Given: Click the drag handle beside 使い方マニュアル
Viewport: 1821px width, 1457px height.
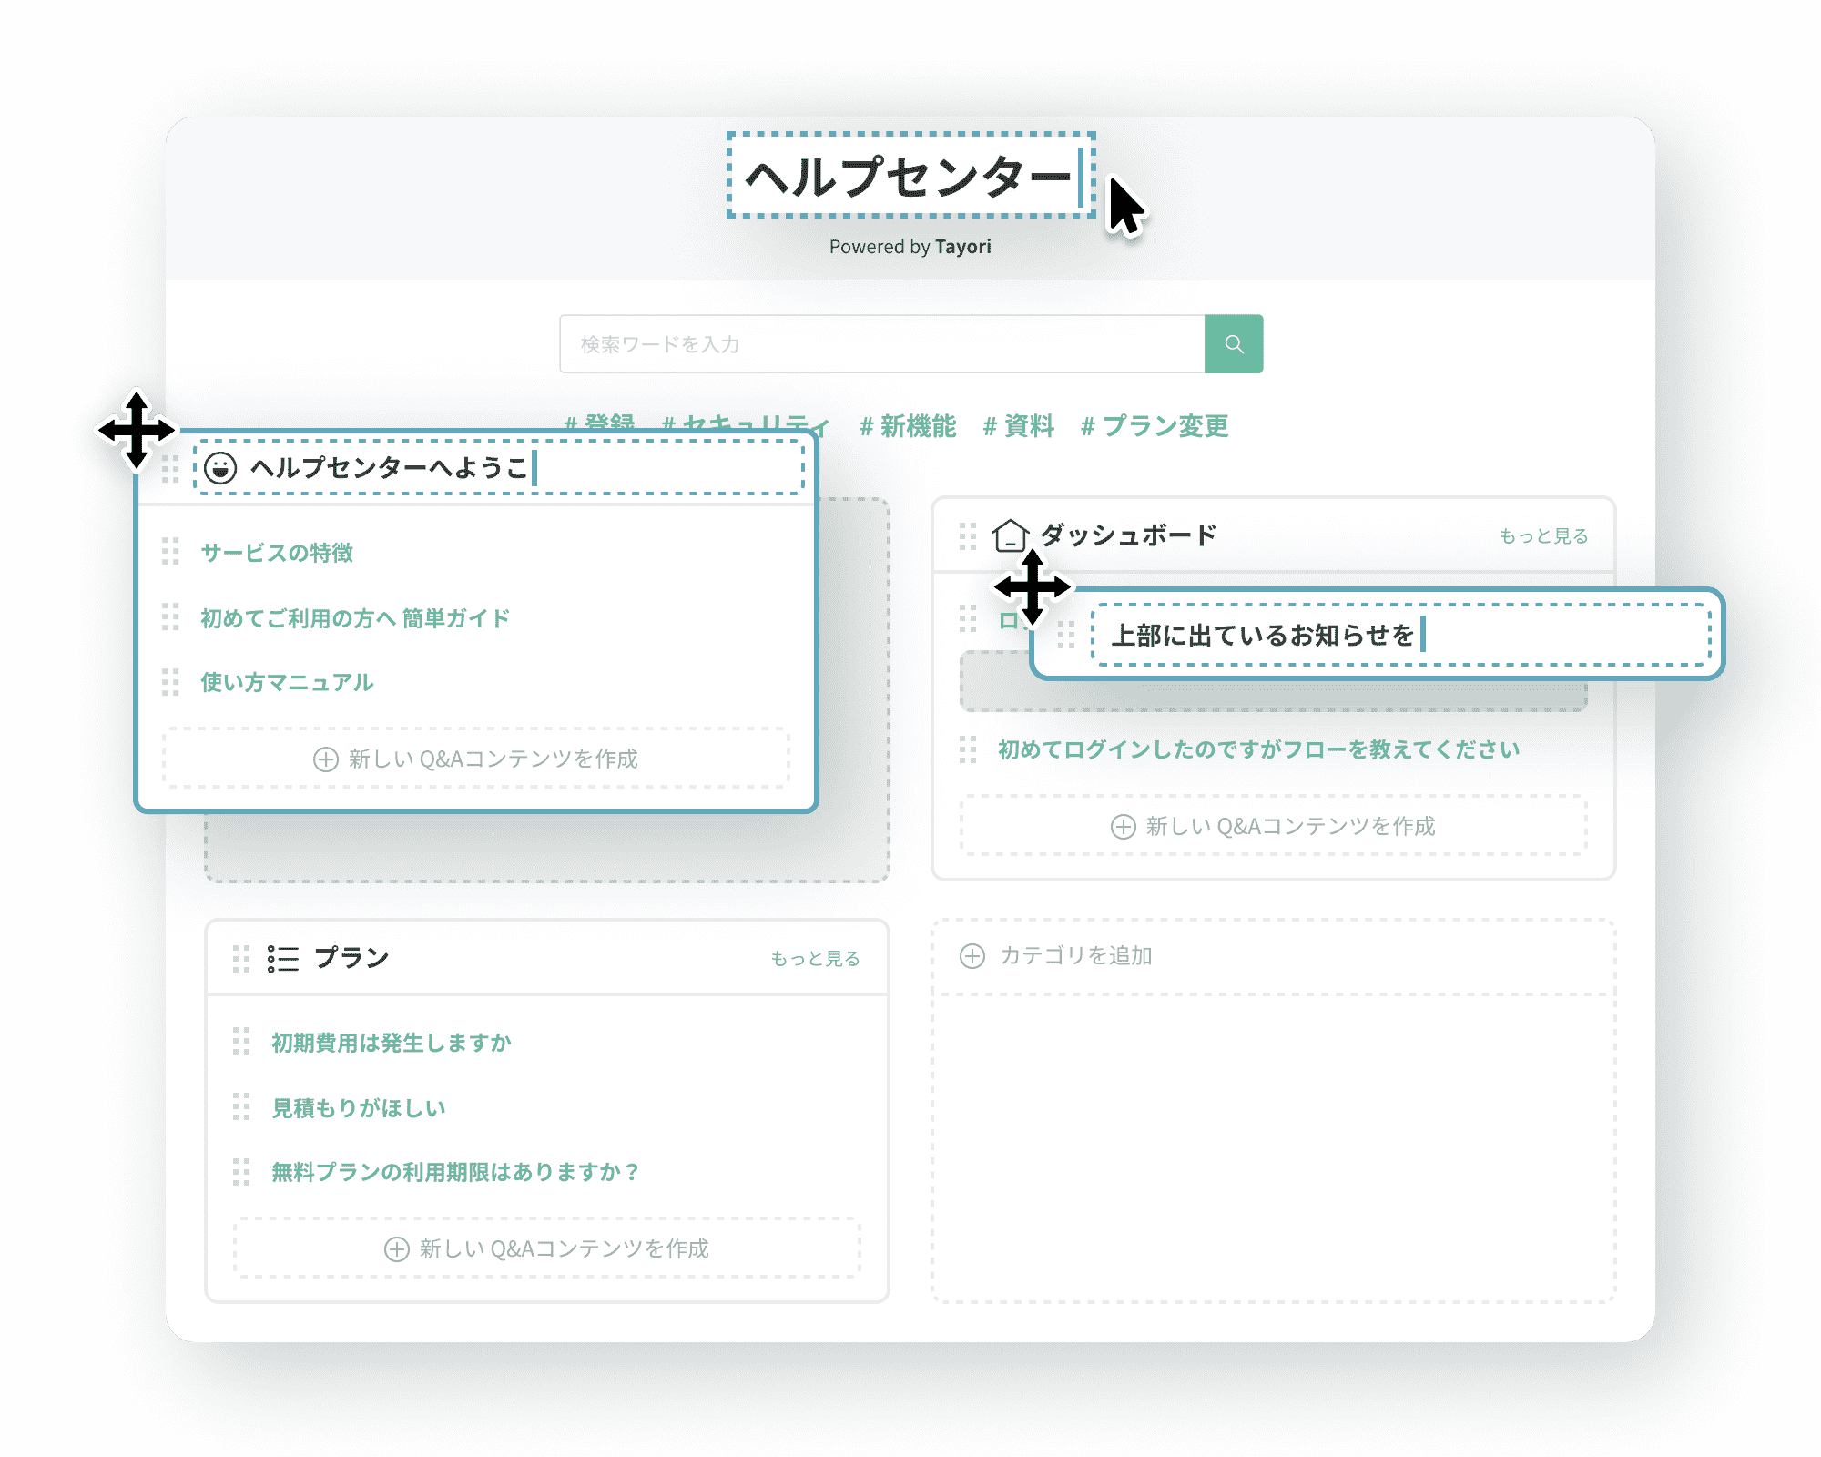Looking at the screenshot, I should click(x=168, y=681).
